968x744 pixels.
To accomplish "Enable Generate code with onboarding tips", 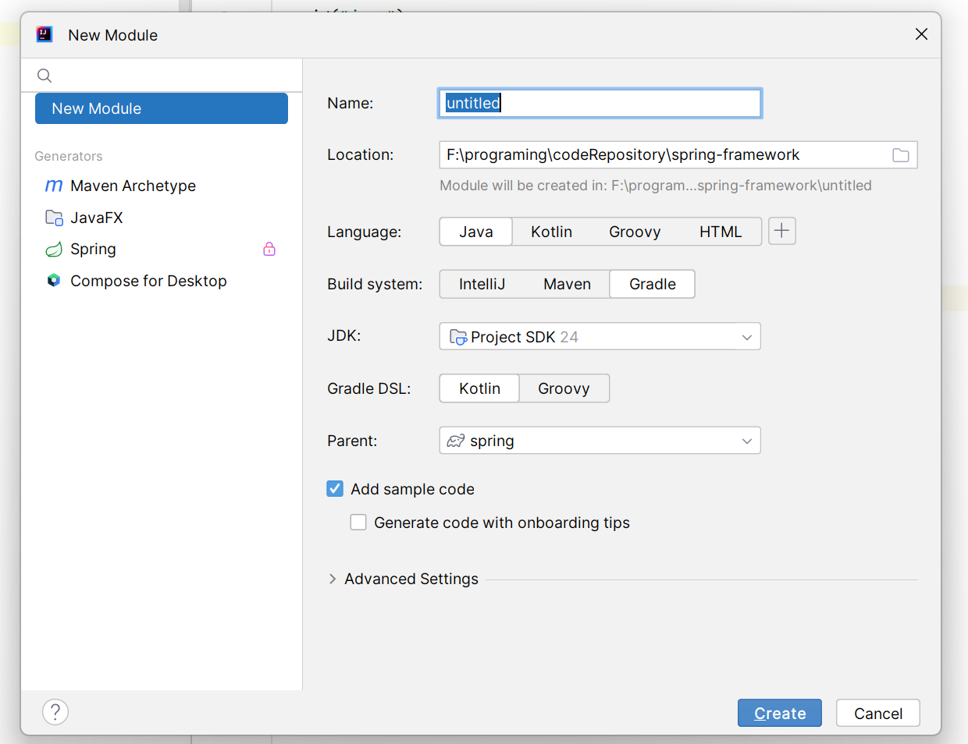I will pos(358,523).
